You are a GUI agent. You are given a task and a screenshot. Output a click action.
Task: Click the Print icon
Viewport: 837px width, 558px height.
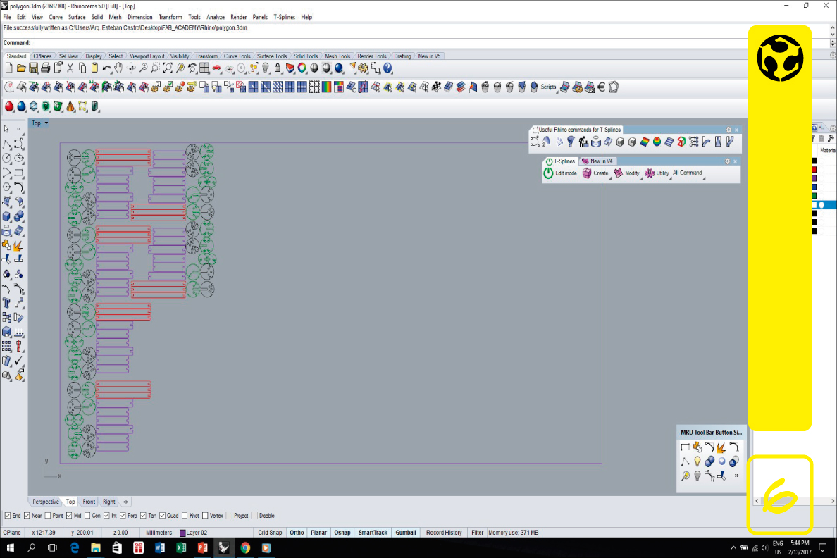point(46,68)
